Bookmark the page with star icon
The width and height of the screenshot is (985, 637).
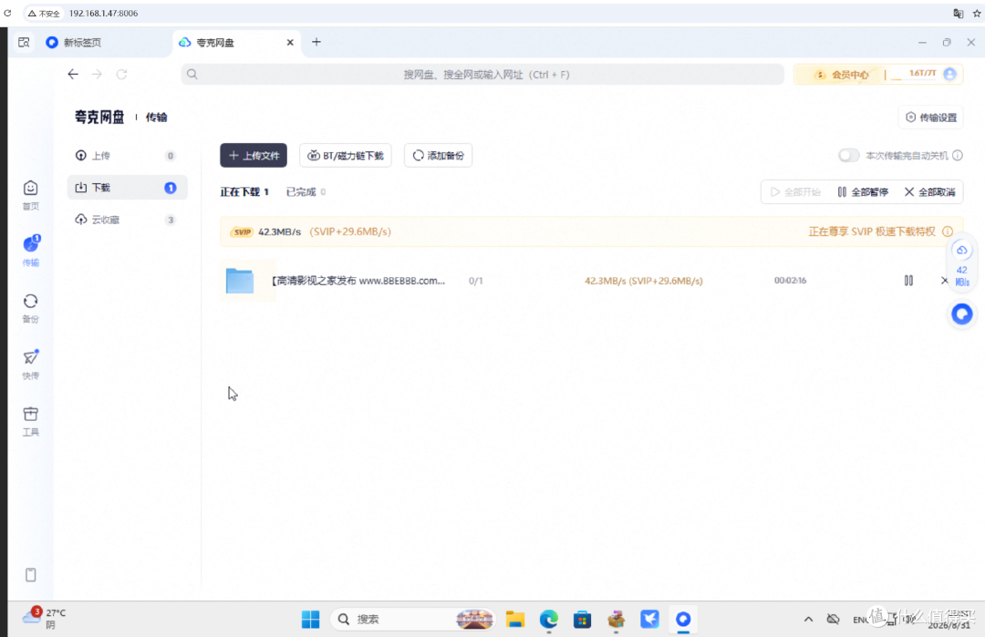click(977, 13)
